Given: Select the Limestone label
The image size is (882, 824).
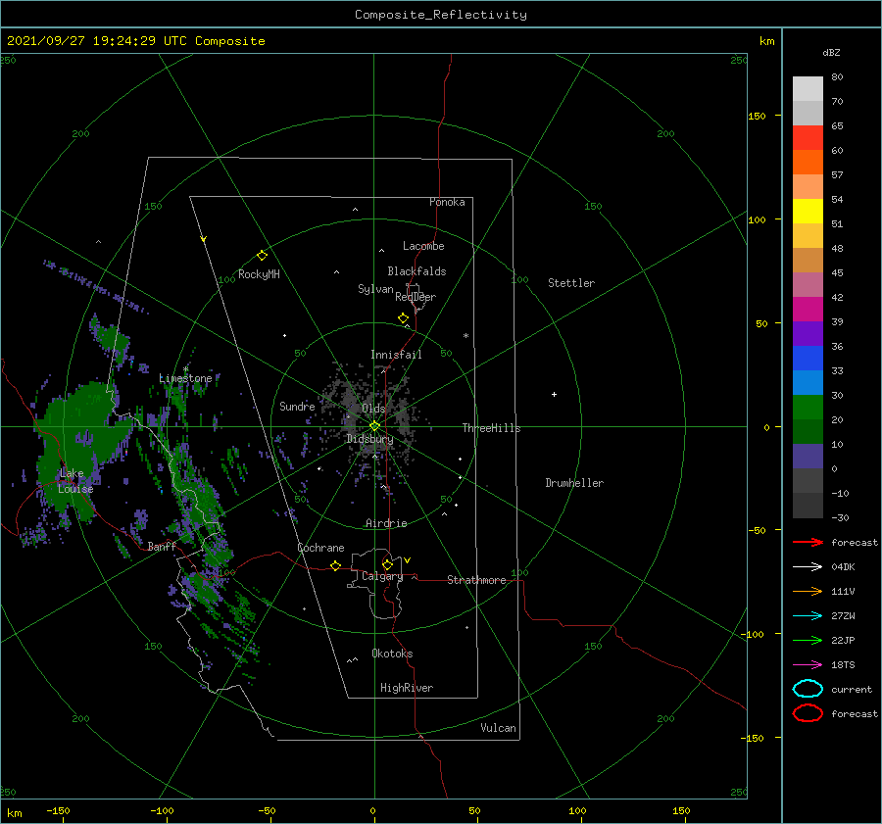Looking at the screenshot, I should point(185,378).
